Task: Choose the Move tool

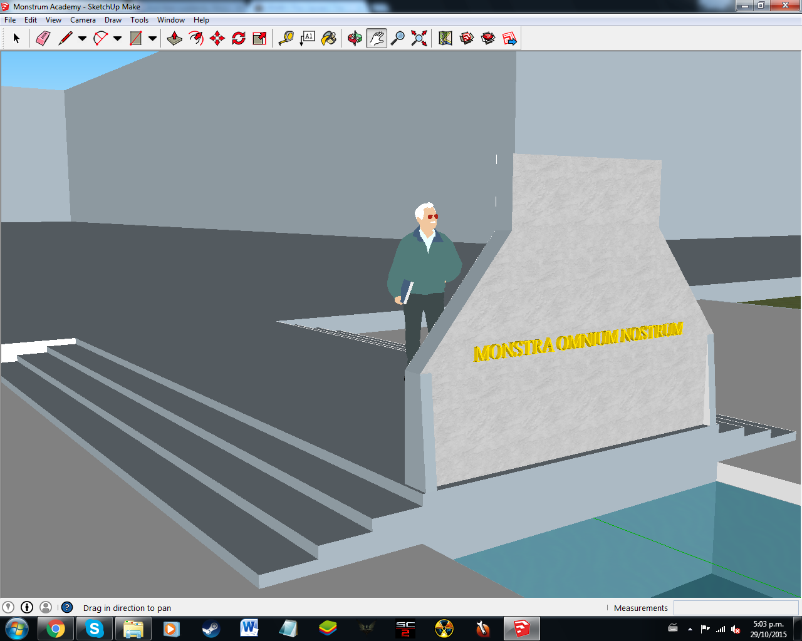Action: [x=217, y=39]
